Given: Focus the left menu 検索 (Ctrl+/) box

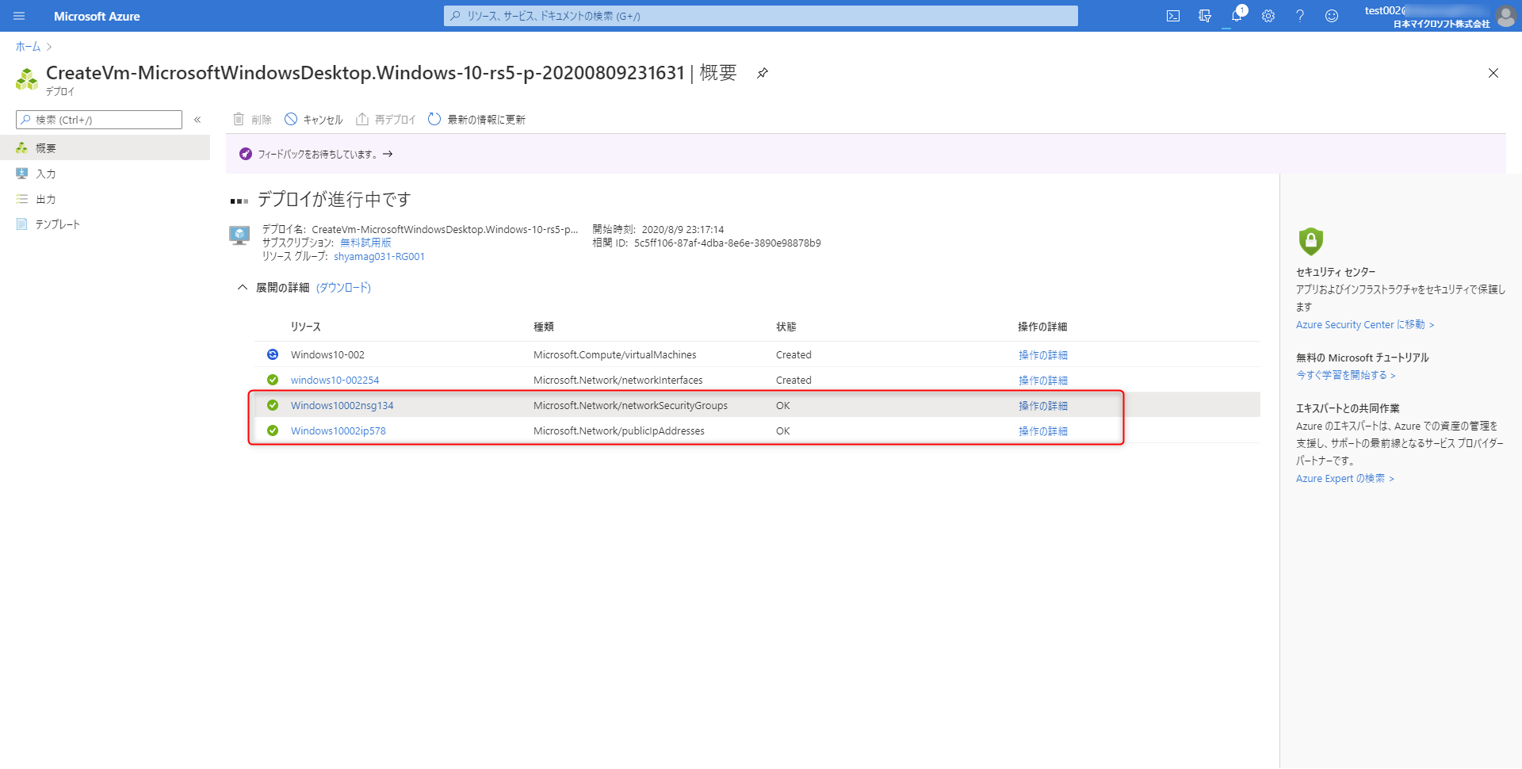Looking at the screenshot, I should tap(99, 120).
